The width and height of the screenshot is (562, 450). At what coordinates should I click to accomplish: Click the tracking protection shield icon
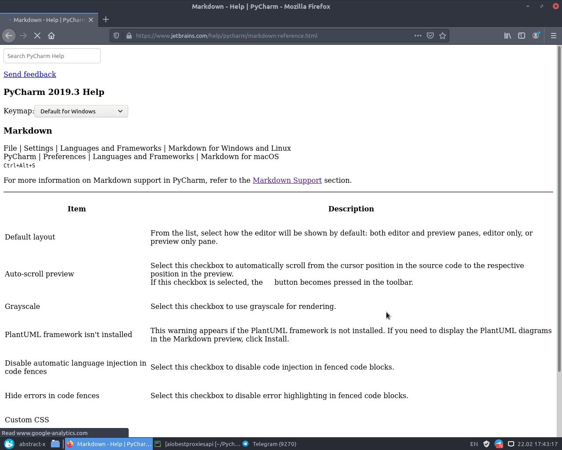pyautogui.click(x=116, y=36)
